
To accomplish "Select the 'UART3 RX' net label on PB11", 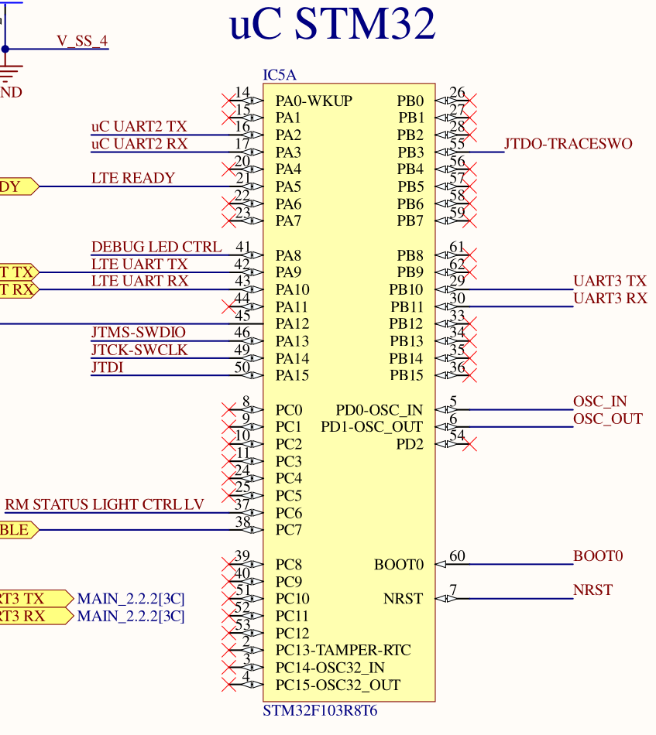I will pos(610,298).
